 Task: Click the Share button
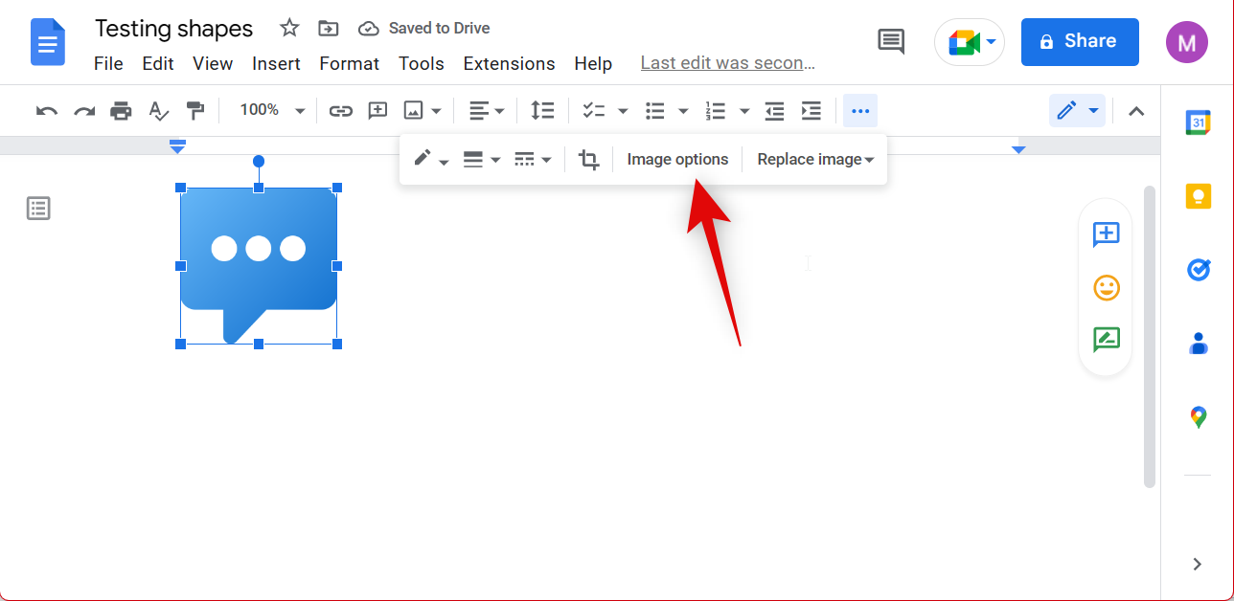pyautogui.click(x=1080, y=41)
